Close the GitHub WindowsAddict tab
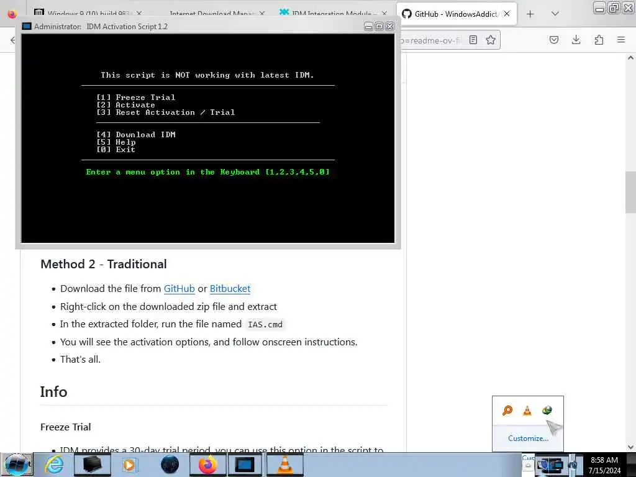Image resolution: width=636 pixels, height=477 pixels. [x=507, y=14]
